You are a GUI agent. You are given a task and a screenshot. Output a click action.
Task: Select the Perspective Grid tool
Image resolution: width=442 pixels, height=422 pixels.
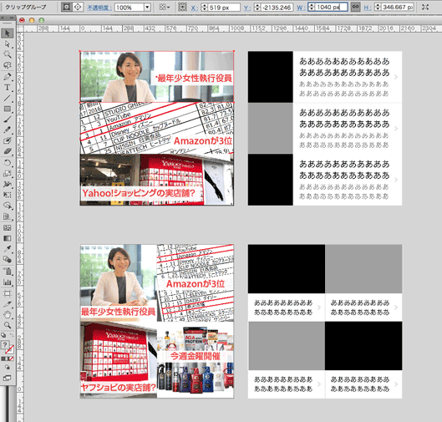(8, 216)
